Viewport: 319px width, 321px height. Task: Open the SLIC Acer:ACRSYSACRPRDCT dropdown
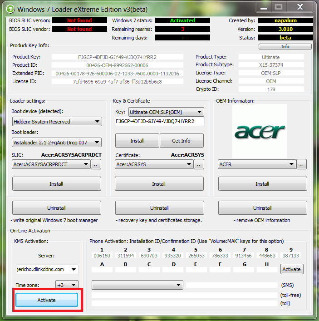(51, 164)
